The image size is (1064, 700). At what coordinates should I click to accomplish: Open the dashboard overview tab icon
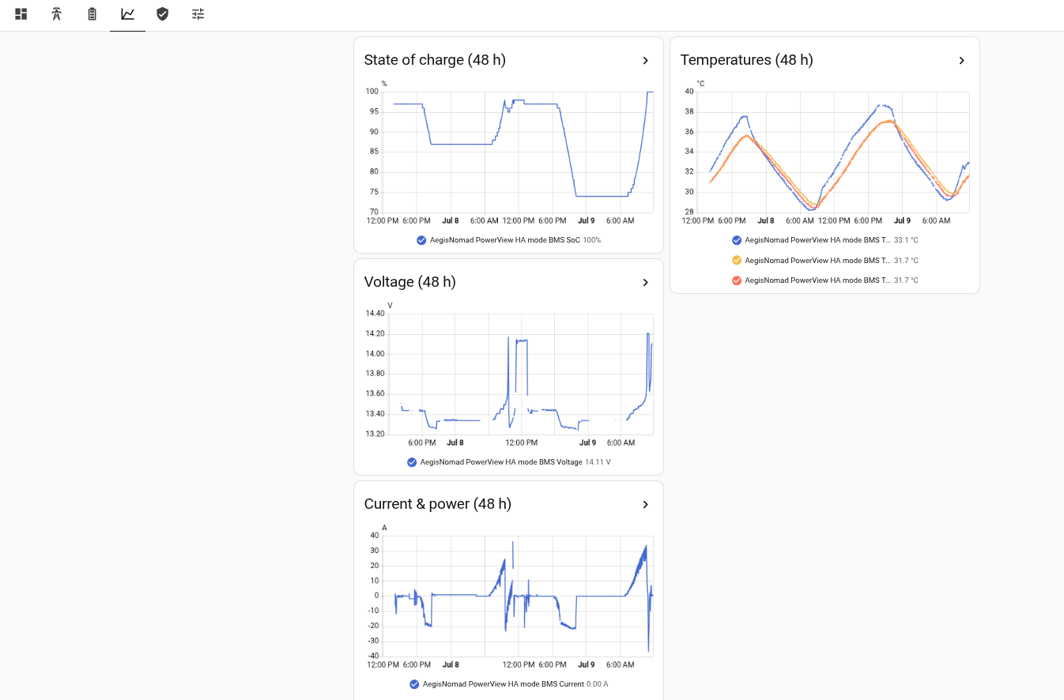[21, 13]
